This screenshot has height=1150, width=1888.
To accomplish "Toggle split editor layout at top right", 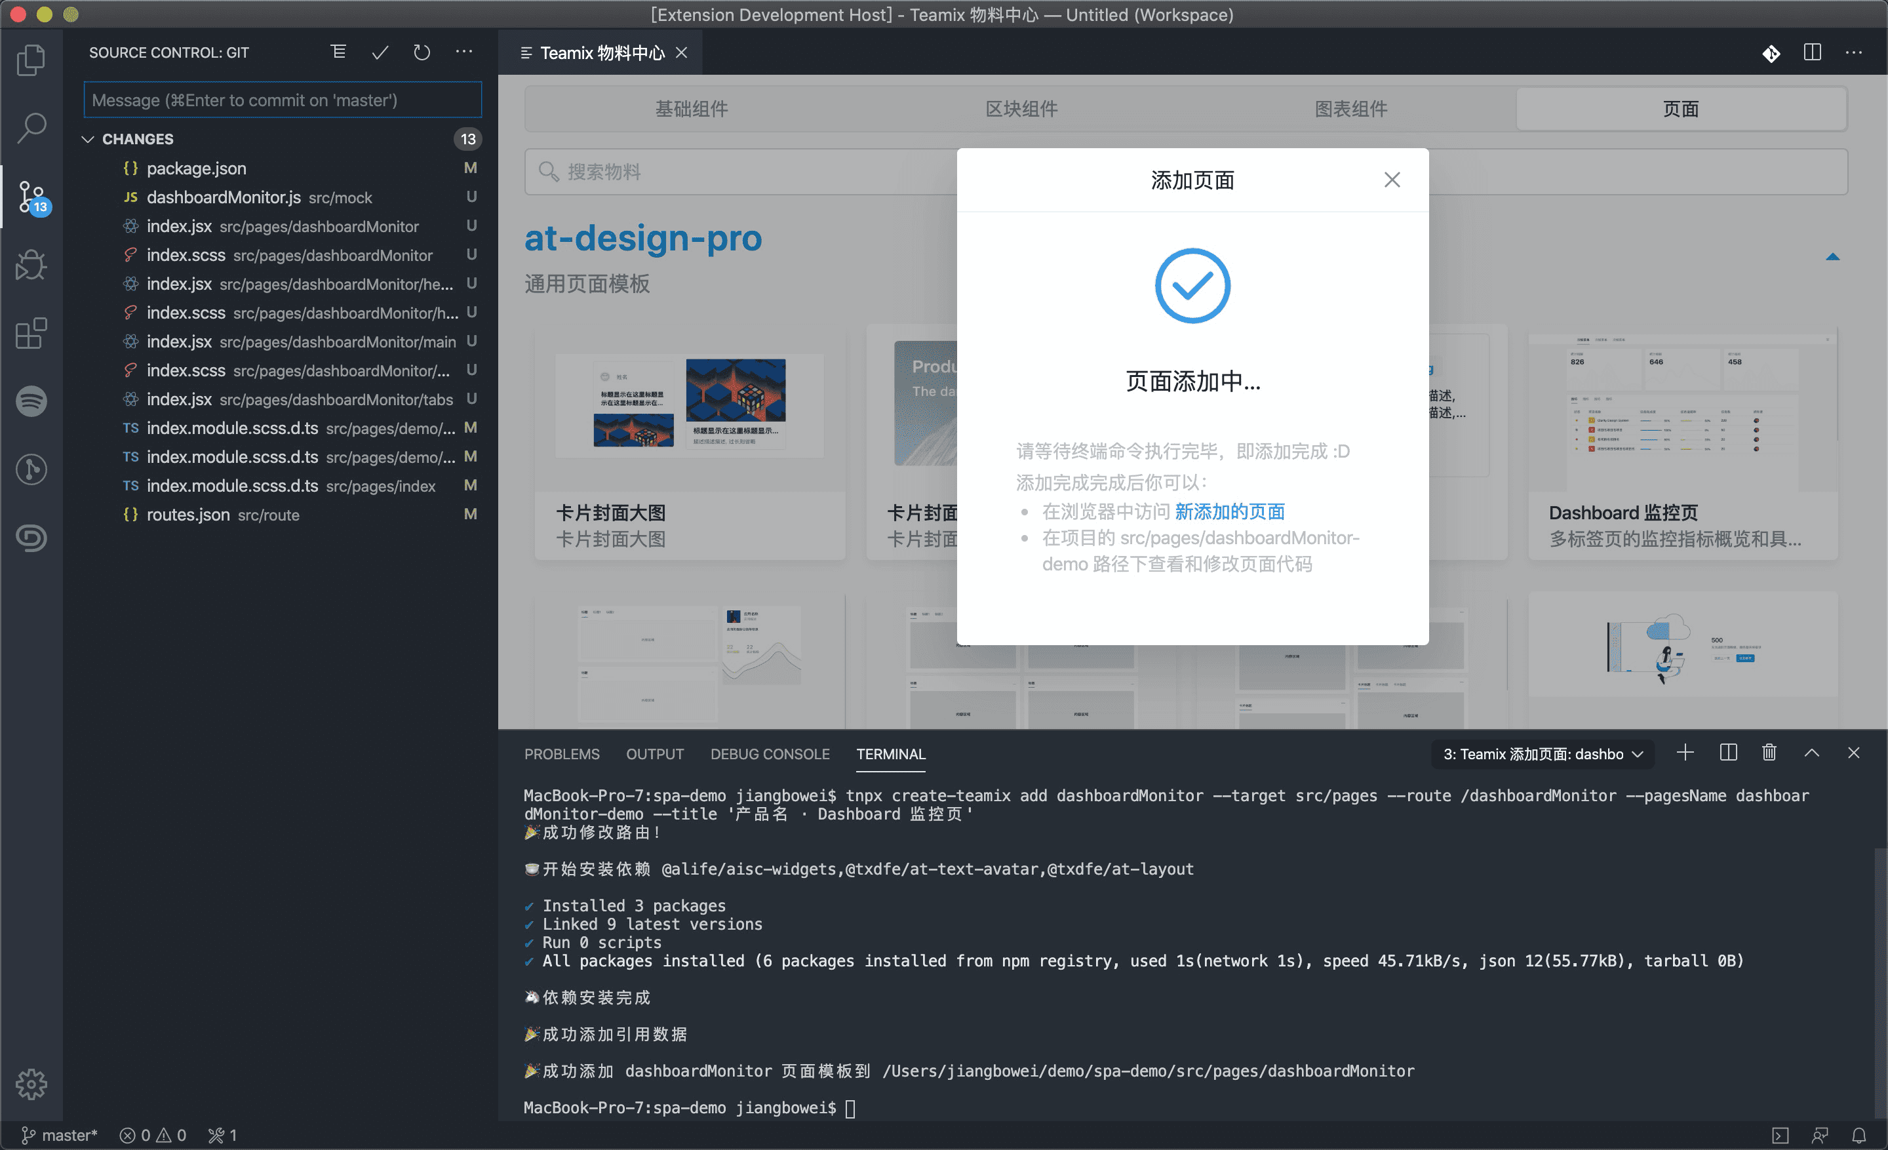I will tap(1812, 52).
